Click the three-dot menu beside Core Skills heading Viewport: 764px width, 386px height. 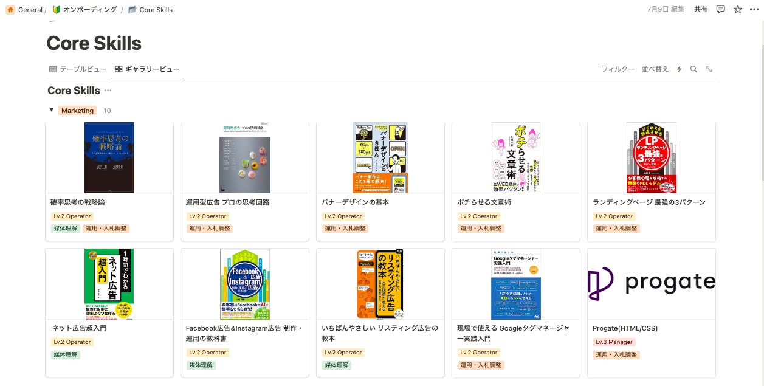(x=108, y=91)
